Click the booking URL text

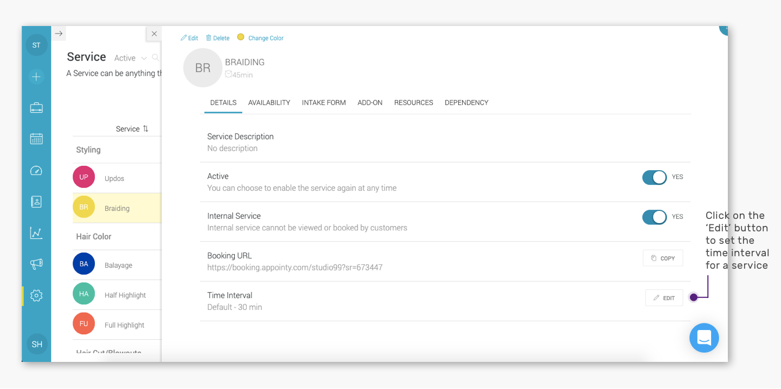point(295,267)
